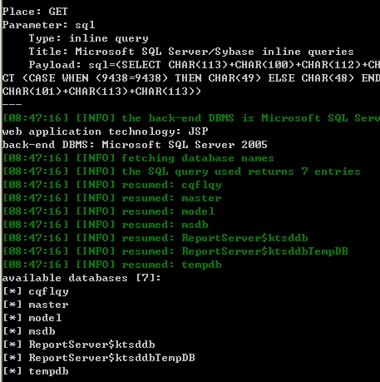Viewport: 380px width, 382px height.
Task: Click the 'available databases [7]:' heading
Action: pos(81,278)
